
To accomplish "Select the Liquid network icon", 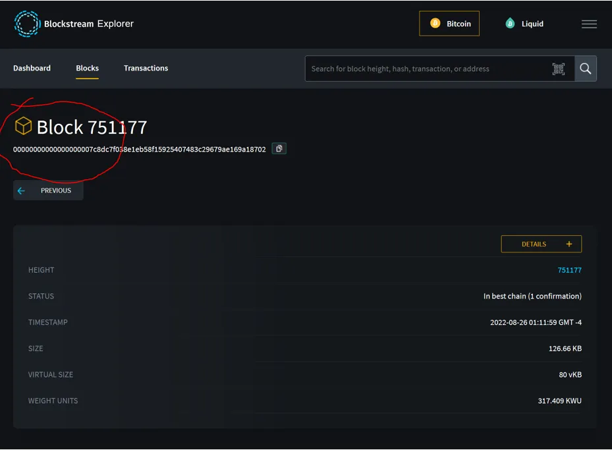I will 509,24.
